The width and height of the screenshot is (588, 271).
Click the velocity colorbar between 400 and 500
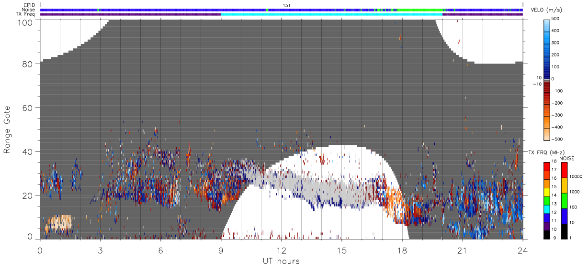[546, 25]
